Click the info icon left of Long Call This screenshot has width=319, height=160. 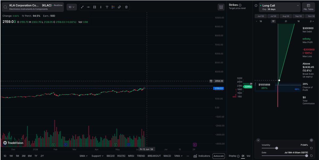[256, 5]
